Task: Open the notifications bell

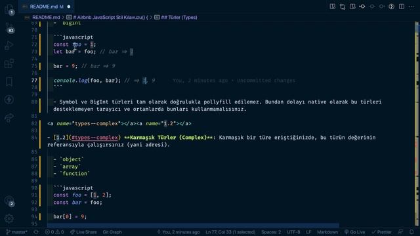Action: coord(411,232)
